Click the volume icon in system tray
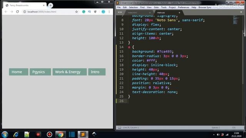 (x=218, y=135)
